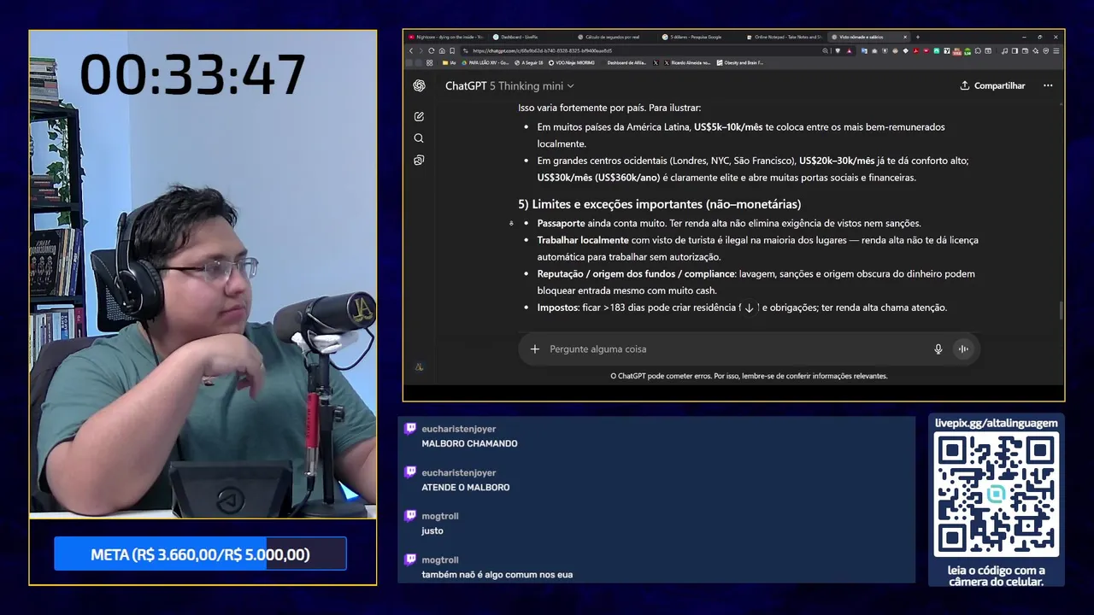Open the apps grid icon in bookmarks bar

(429, 62)
